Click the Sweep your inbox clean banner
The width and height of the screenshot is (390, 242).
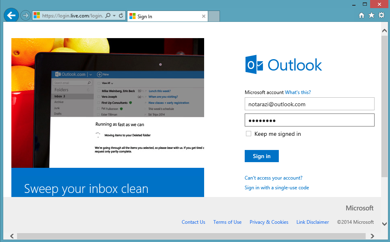click(108, 182)
